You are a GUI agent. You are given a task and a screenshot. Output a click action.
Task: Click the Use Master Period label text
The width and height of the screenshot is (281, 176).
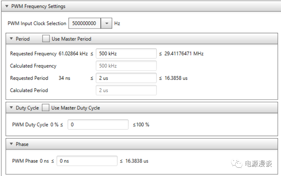[x=71, y=39]
